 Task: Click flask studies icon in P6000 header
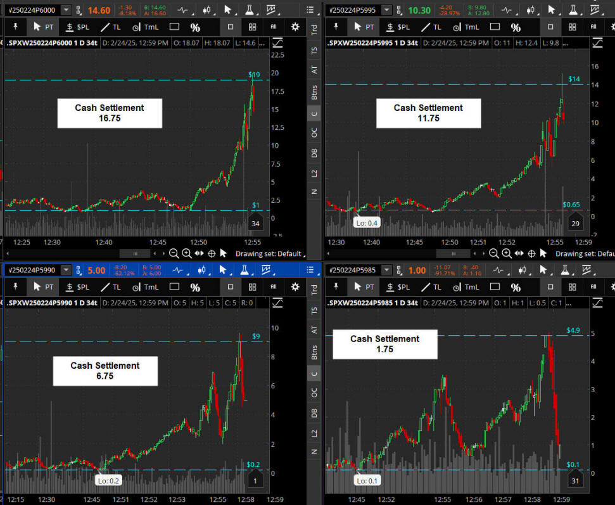tap(250, 10)
